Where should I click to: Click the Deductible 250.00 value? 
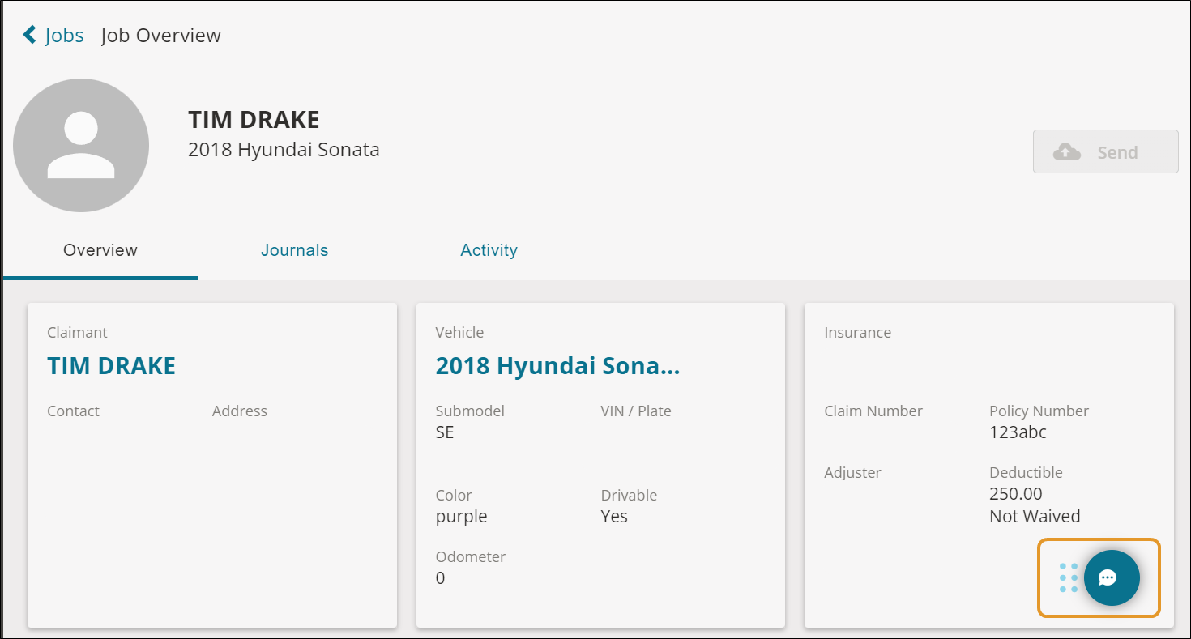tap(1015, 494)
